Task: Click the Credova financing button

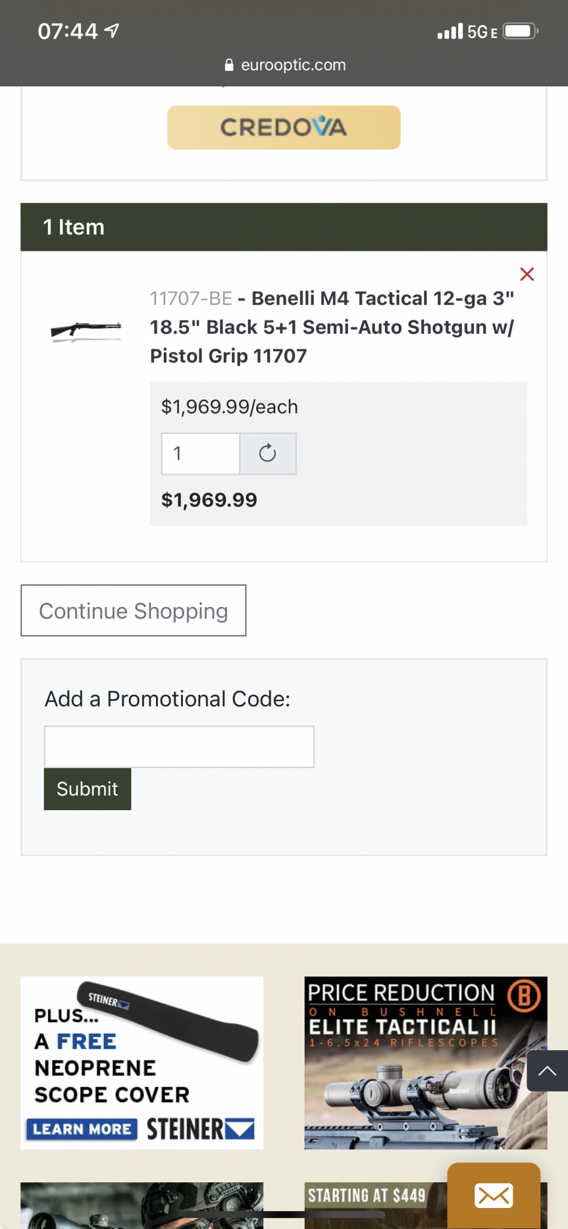Action: click(x=284, y=127)
